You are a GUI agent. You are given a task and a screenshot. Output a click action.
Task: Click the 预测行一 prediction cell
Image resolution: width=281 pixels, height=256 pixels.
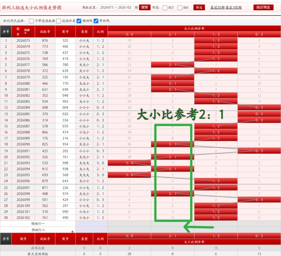click(91, 225)
